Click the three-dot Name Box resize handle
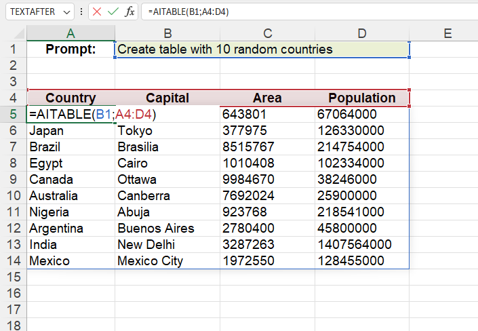478x331 pixels. pyautogui.click(x=82, y=12)
